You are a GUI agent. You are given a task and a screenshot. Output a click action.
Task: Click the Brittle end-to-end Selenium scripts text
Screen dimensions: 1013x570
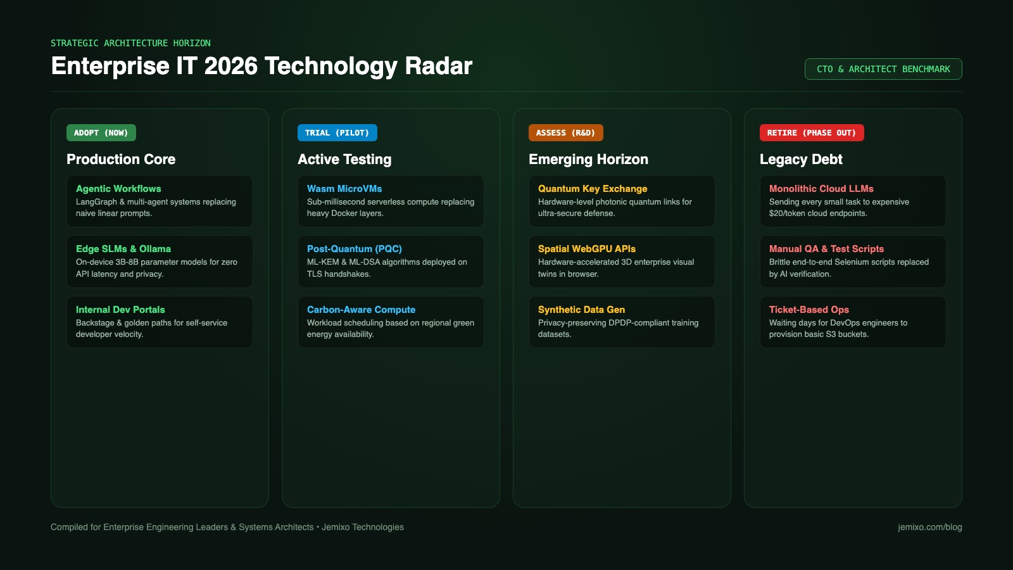point(849,268)
